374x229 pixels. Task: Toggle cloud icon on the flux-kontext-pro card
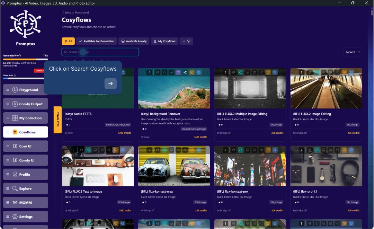pyautogui.click(x=241, y=150)
